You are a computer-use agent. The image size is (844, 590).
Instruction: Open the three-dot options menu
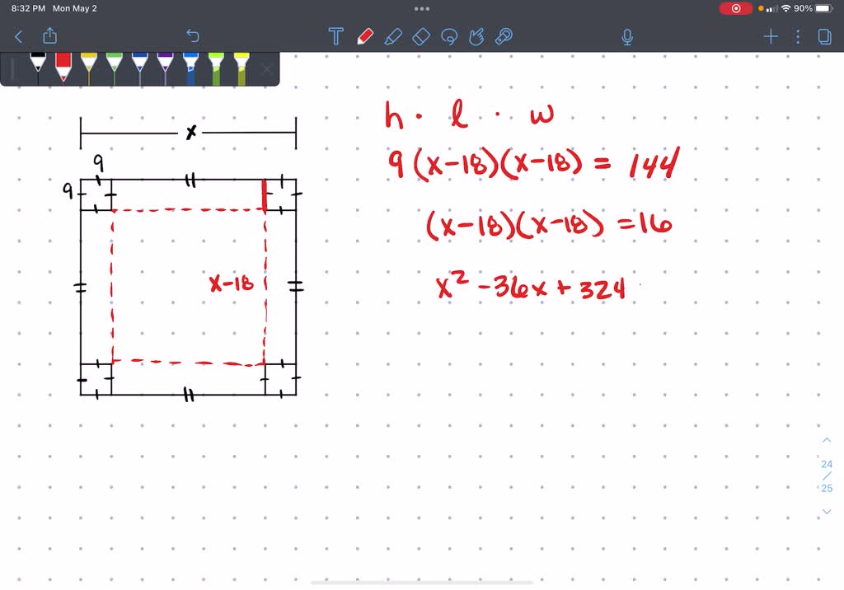click(x=796, y=36)
